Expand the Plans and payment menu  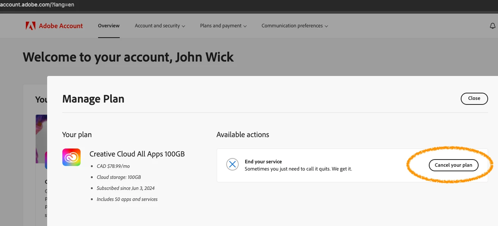click(x=224, y=26)
